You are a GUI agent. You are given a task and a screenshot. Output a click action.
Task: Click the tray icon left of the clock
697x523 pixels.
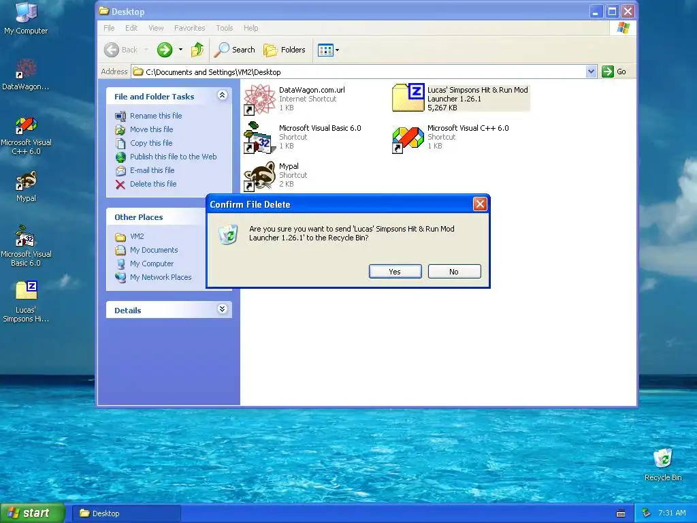tap(647, 513)
